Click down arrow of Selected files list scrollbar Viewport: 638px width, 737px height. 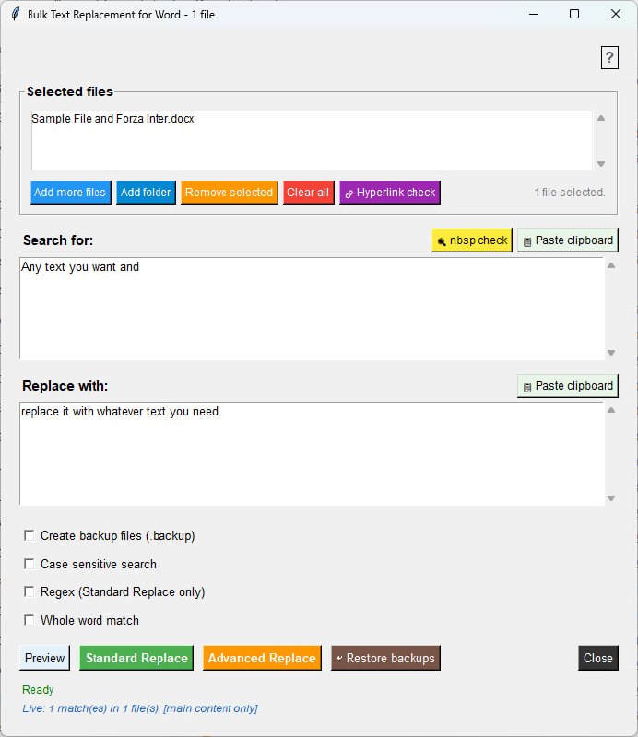click(601, 164)
